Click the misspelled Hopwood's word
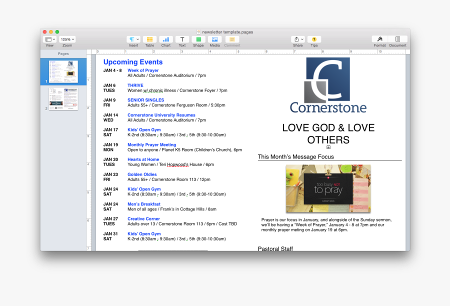450x306 pixels. tap(177, 164)
